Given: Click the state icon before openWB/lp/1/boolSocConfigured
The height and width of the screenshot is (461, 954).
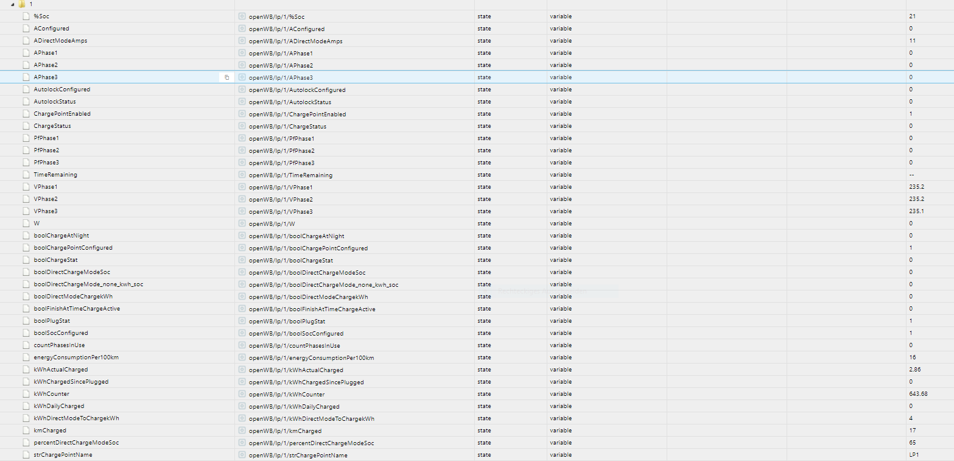Looking at the screenshot, I should point(242,333).
